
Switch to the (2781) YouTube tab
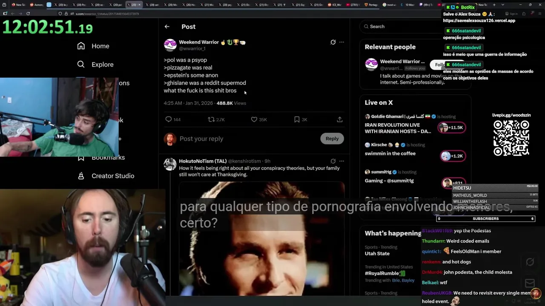(353, 5)
